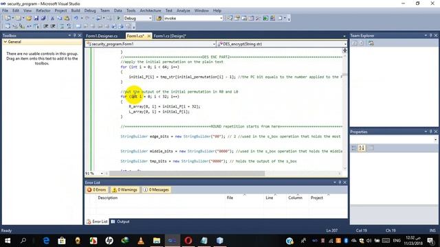Switch to Form1.cs [Design] tab
The image size is (440, 247).
[x=170, y=36]
